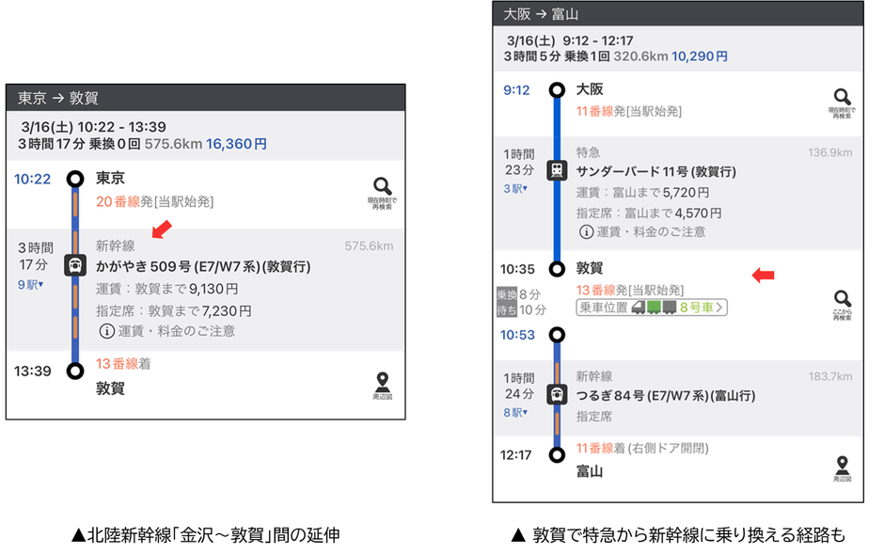The image size is (884, 554).
Task: Open the area map pin for 敦賀 arrival
Action: coord(382,386)
